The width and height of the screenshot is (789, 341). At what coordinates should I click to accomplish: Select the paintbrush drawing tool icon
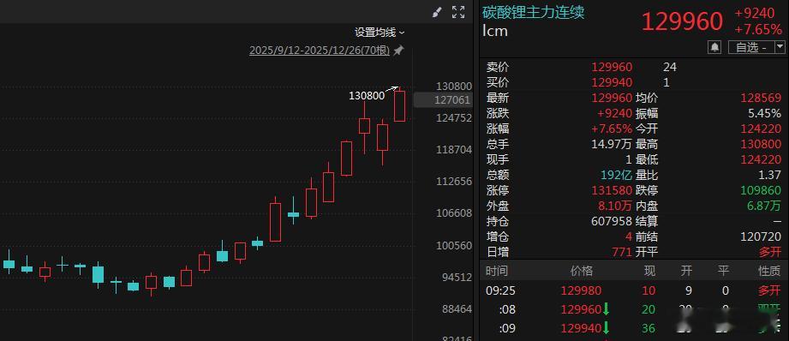pos(437,13)
